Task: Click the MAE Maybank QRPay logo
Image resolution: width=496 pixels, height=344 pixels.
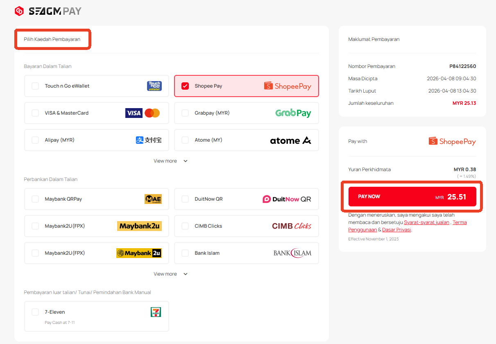Action: coord(153,199)
